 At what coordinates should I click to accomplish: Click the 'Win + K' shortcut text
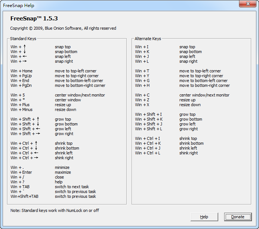coord(142,52)
